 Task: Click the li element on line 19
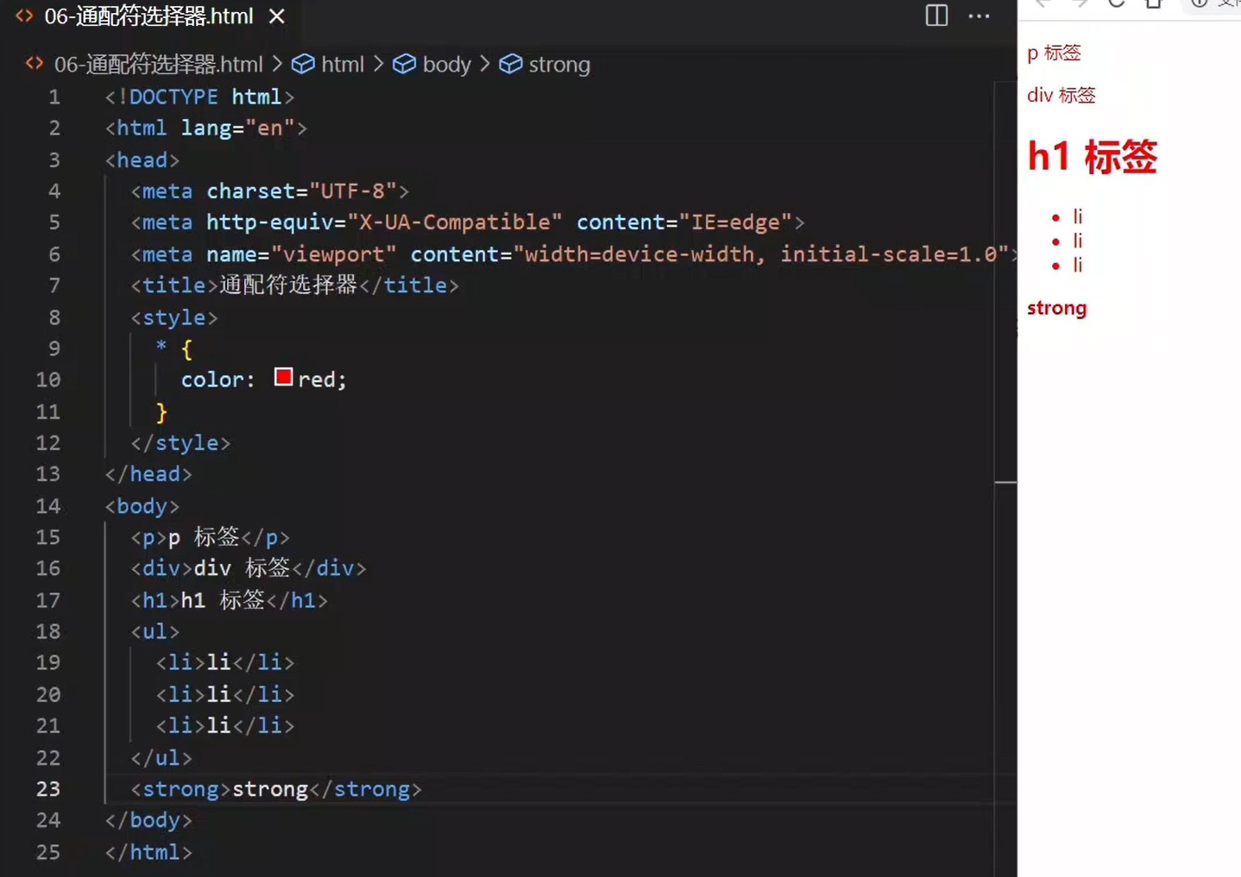click(x=225, y=663)
